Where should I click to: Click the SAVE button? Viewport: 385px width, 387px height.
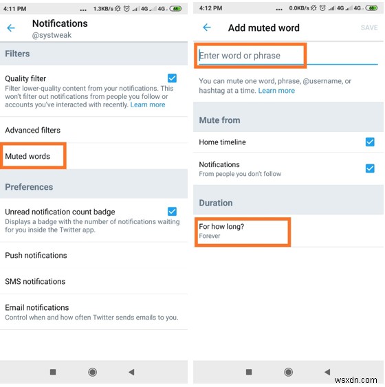click(369, 27)
